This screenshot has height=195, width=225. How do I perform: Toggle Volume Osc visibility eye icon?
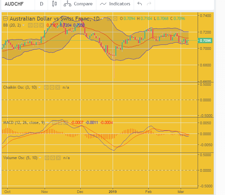coord(47,158)
